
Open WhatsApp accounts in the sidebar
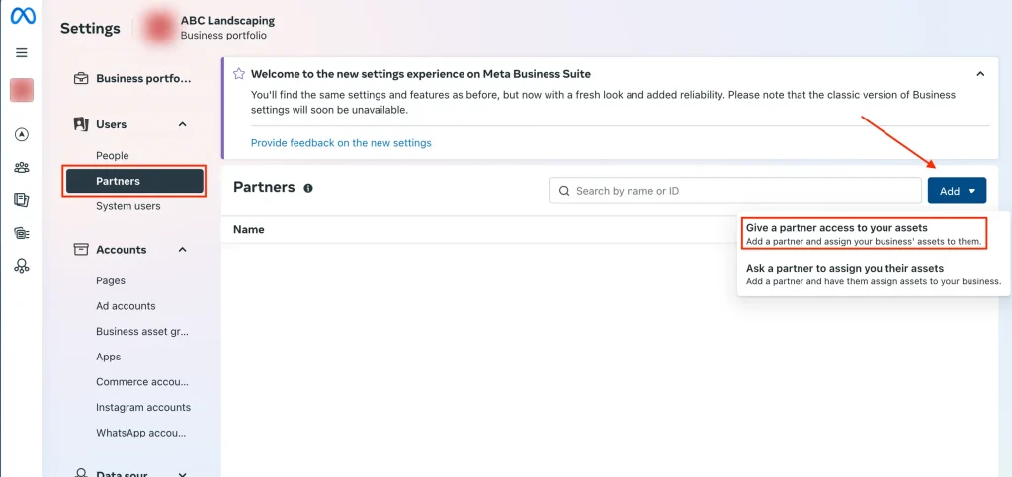[142, 433]
